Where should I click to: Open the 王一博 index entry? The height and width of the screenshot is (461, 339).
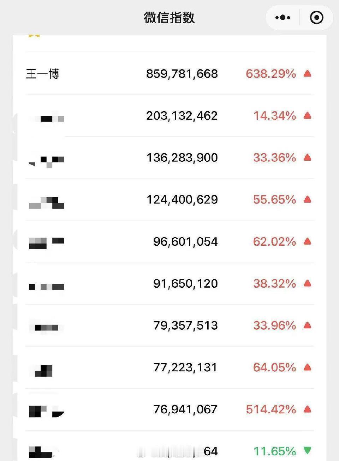(x=43, y=74)
